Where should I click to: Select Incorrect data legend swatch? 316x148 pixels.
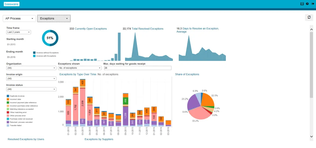pyautogui.click(x=8, y=99)
